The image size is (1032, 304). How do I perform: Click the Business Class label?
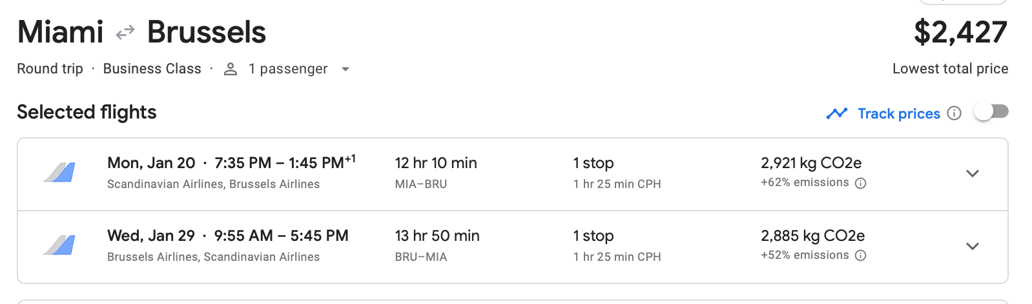(x=152, y=69)
